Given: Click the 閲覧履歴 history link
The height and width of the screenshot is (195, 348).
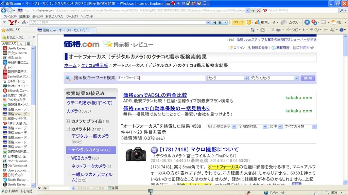Looking at the screenshot, I should [x=280, y=47].
